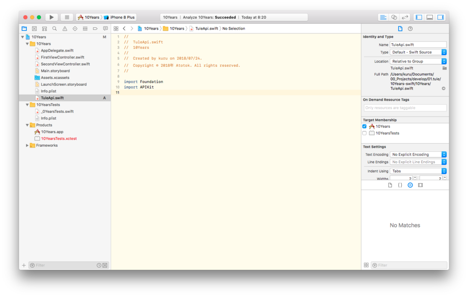The image size is (468, 297).
Task: Open the Symbol navigator
Action: (44, 29)
